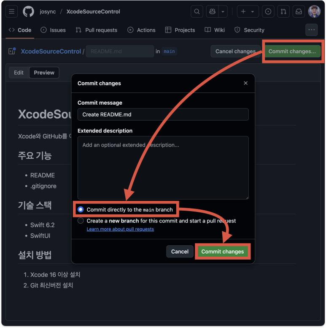The image size is (326, 328).
Task: Click the '기술 스택' heading
Action: click(35, 205)
